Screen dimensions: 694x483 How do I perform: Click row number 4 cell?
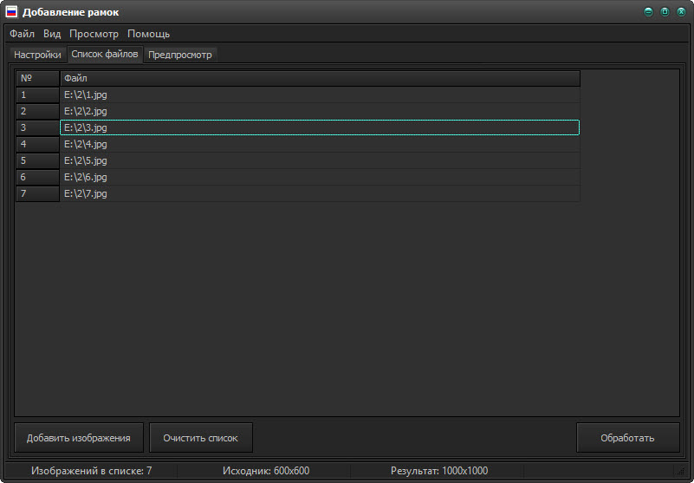tap(37, 144)
